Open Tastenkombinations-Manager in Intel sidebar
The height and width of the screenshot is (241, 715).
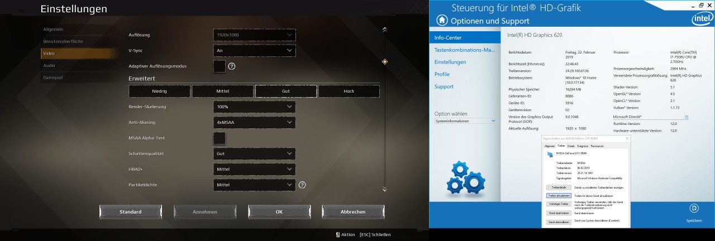coord(465,50)
